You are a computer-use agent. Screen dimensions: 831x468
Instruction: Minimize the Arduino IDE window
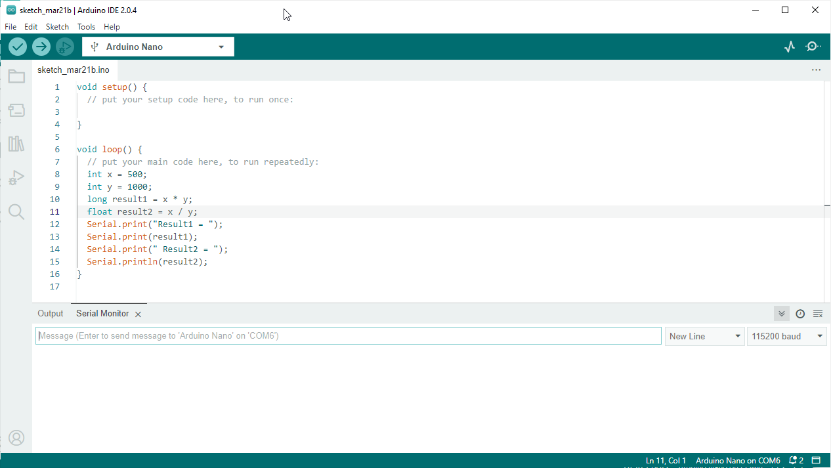(x=756, y=10)
